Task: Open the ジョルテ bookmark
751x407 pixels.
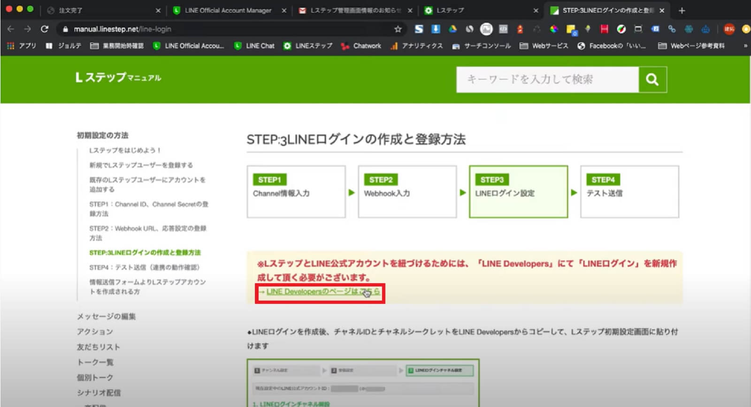Action: [64, 45]
